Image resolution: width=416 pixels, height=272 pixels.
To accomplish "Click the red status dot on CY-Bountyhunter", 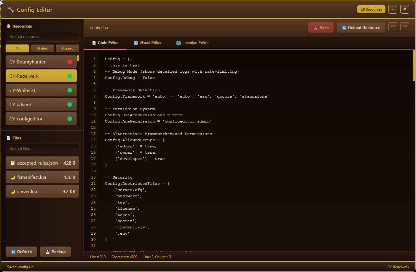I will (70, 62).
